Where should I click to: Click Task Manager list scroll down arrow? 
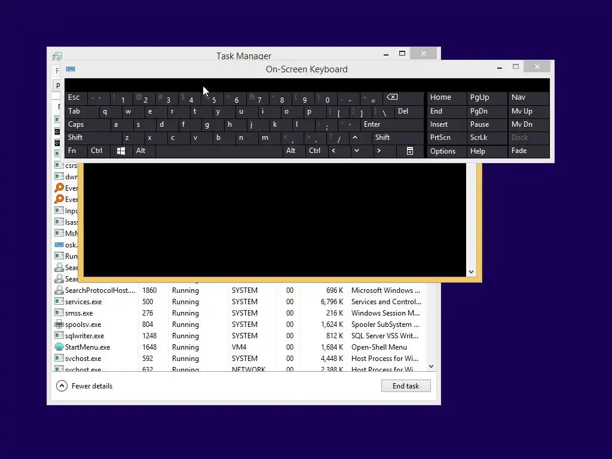click(x=431, y=366)
